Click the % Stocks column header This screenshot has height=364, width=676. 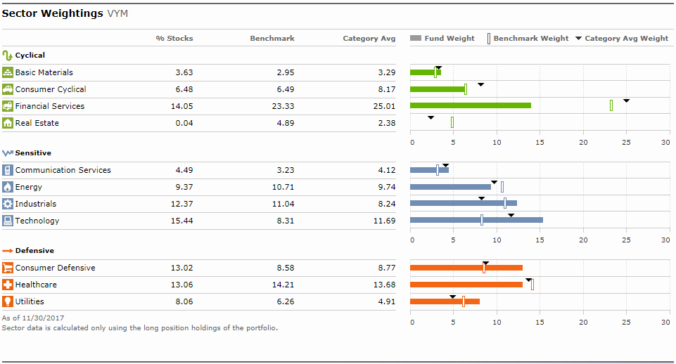[174, 39]
